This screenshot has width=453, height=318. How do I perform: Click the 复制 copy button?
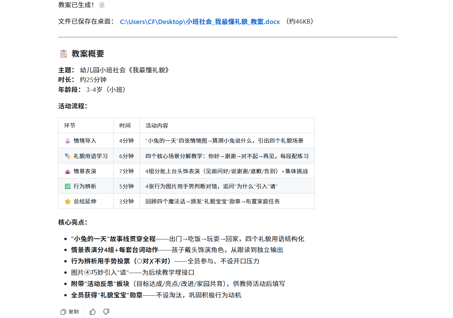pos(70,312)
